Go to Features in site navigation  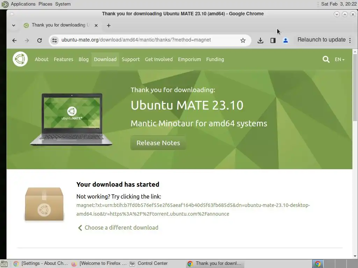click(64, 59)
